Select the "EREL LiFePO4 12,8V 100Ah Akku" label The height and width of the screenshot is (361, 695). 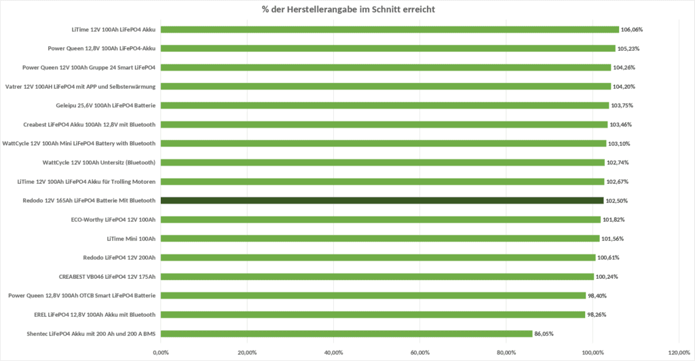[95, 315]
